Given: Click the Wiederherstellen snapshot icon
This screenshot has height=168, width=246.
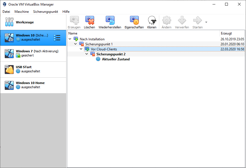Looking at the screenshot, I should [110, 21].
